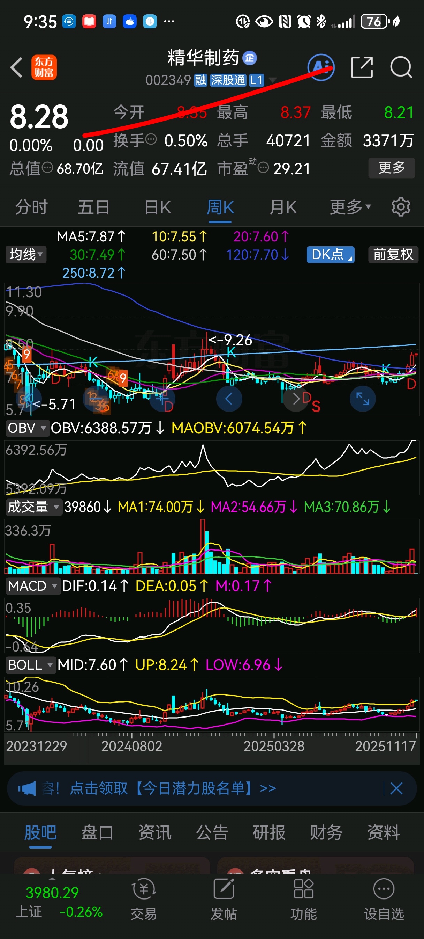This screenshot has height=939, width=424.
Task: Open battery status indicator
Action: [375, 22]
